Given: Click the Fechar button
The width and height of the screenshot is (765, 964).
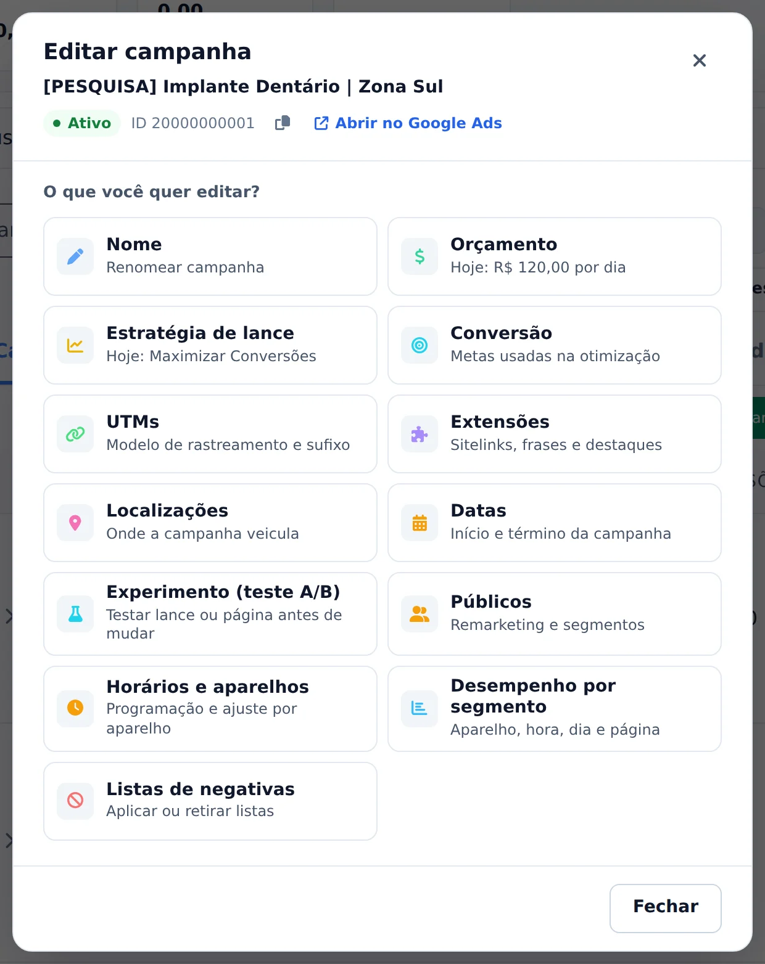Looking at the screenshot, I should click(666, 909).
